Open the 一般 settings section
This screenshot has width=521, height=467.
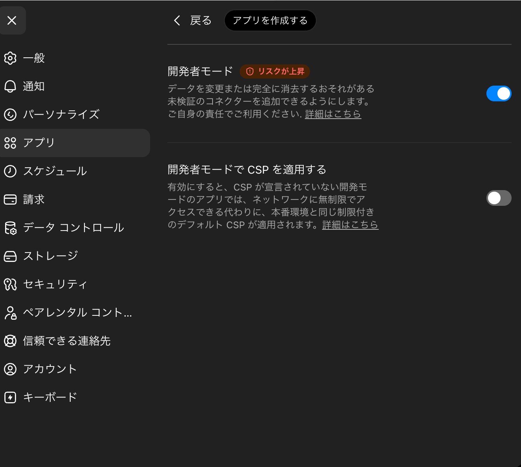75,58
